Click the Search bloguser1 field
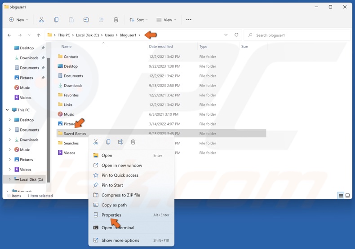The height and width of the screenshot is (249, 355). (297, 35)
